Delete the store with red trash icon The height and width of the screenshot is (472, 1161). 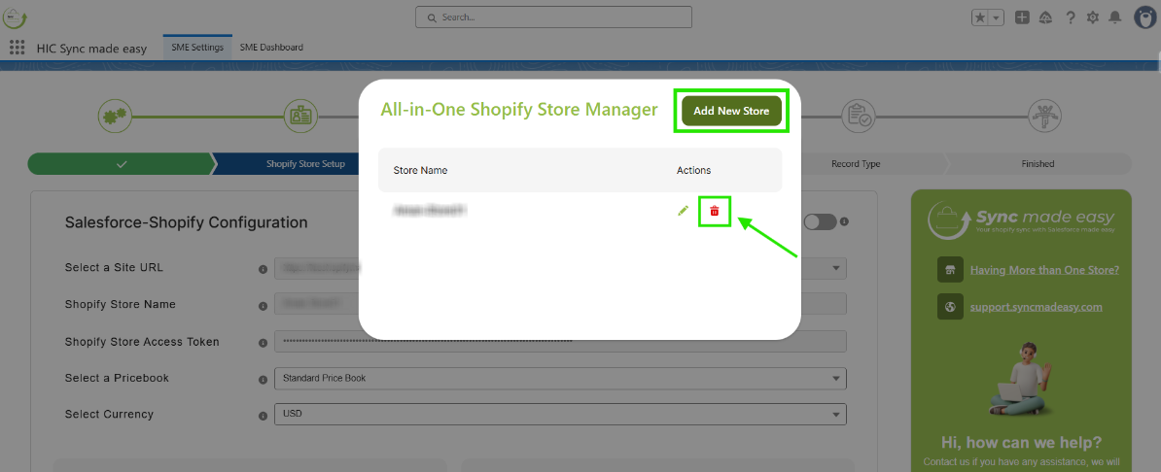tap(715, 211)
